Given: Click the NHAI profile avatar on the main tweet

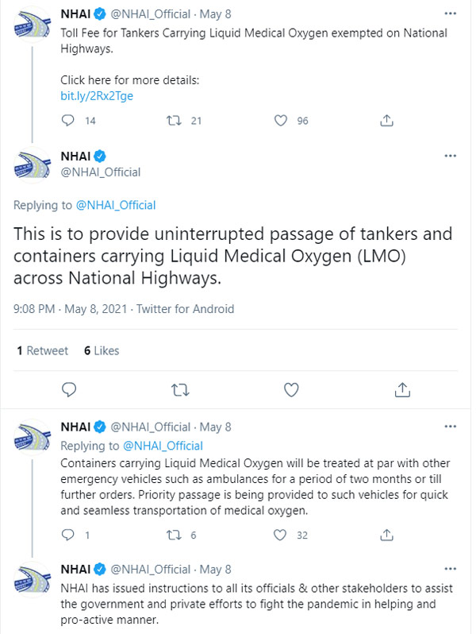Looking at the screenshot, I should (x=33, y=164).
